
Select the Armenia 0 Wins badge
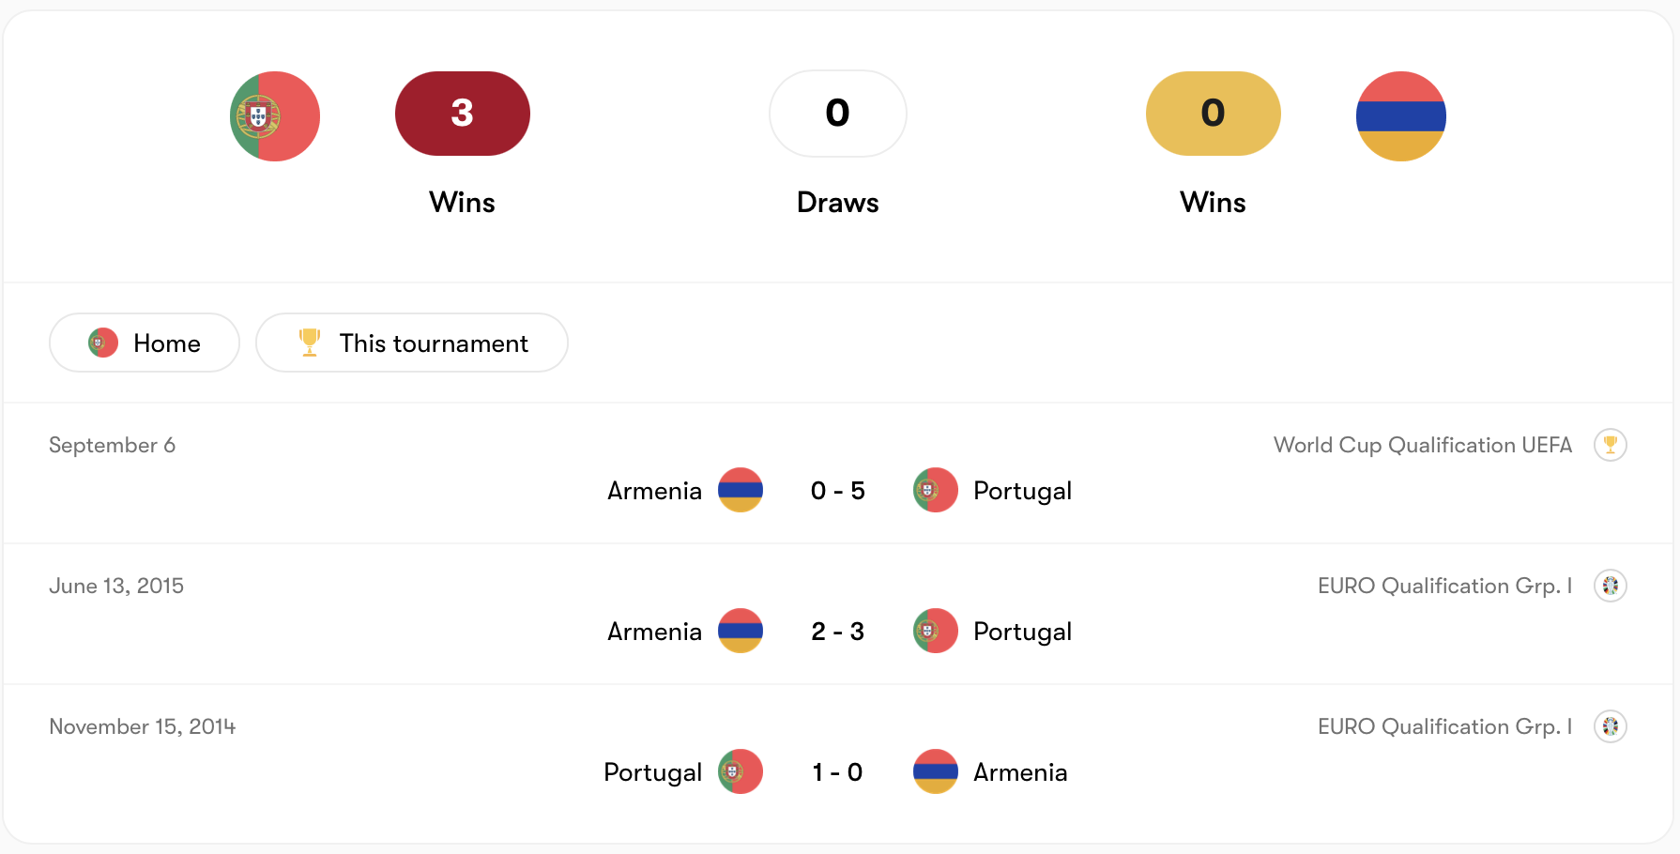1213,114
